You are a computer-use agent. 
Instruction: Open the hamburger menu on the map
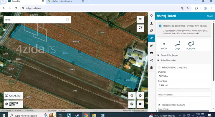(140, 19)
